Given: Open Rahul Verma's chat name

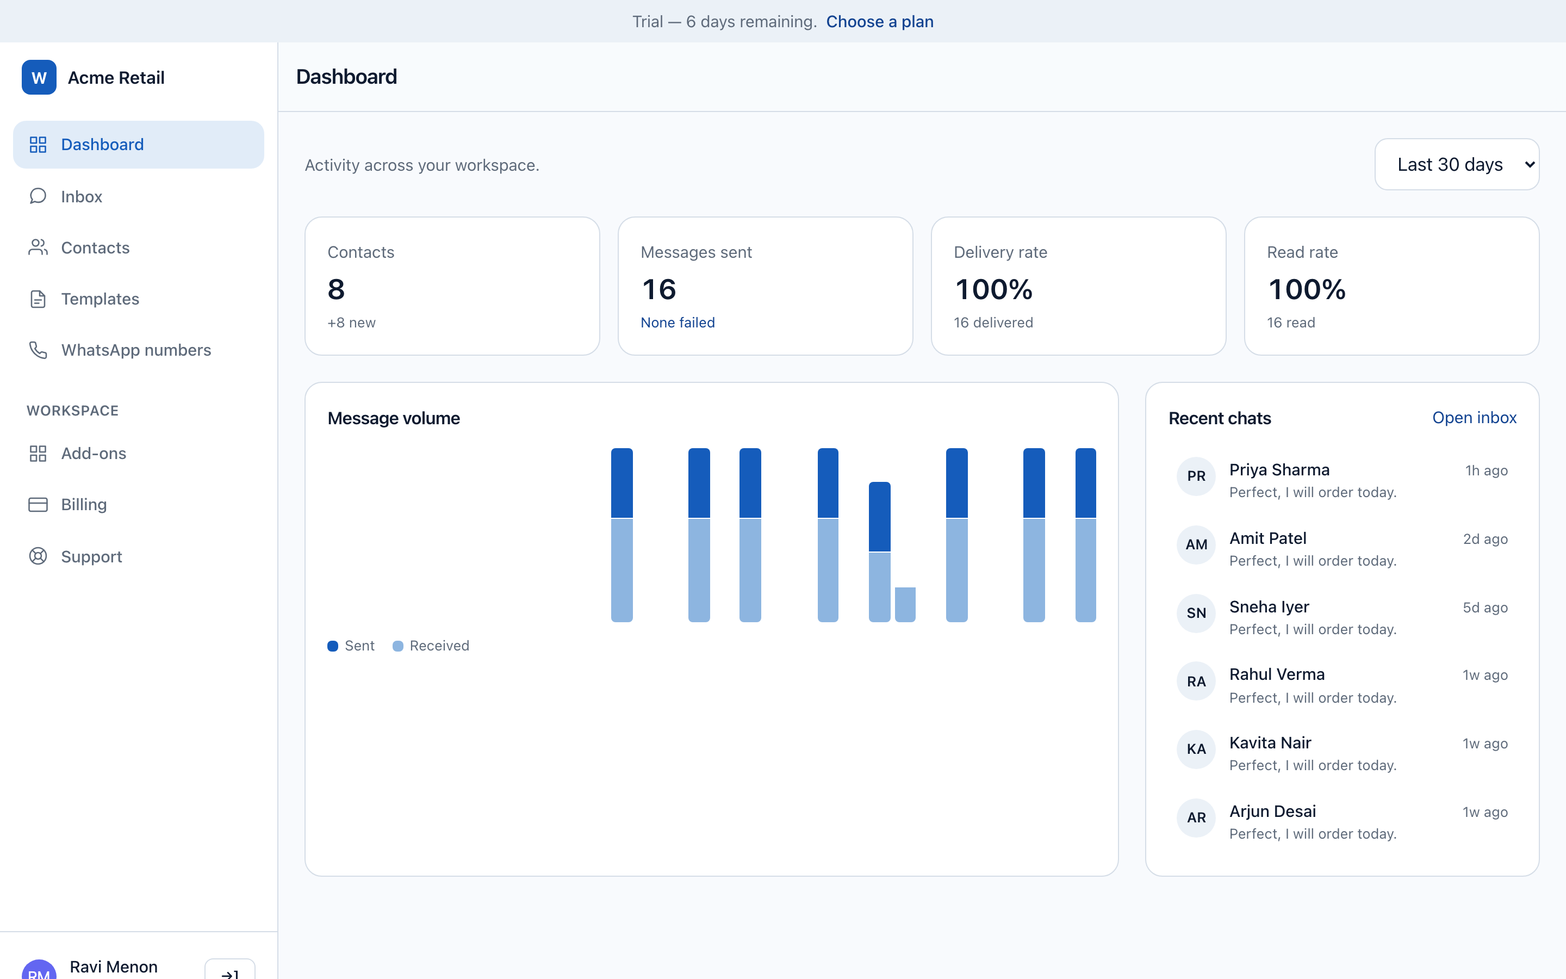Looking at the screenshot, I should (x=1277, y=674).
